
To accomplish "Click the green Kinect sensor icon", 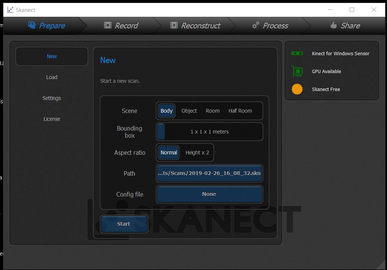I will tap(297, 53).
